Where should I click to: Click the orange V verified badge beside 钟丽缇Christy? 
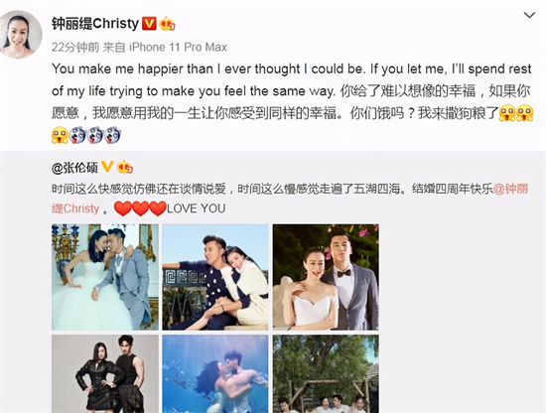click(149, 24)
